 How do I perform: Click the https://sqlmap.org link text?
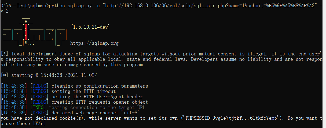click(x=94, y=43)
